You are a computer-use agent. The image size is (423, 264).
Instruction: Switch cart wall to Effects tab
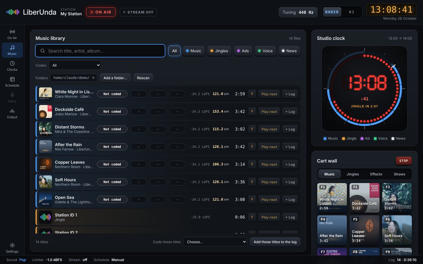(376, 174)
